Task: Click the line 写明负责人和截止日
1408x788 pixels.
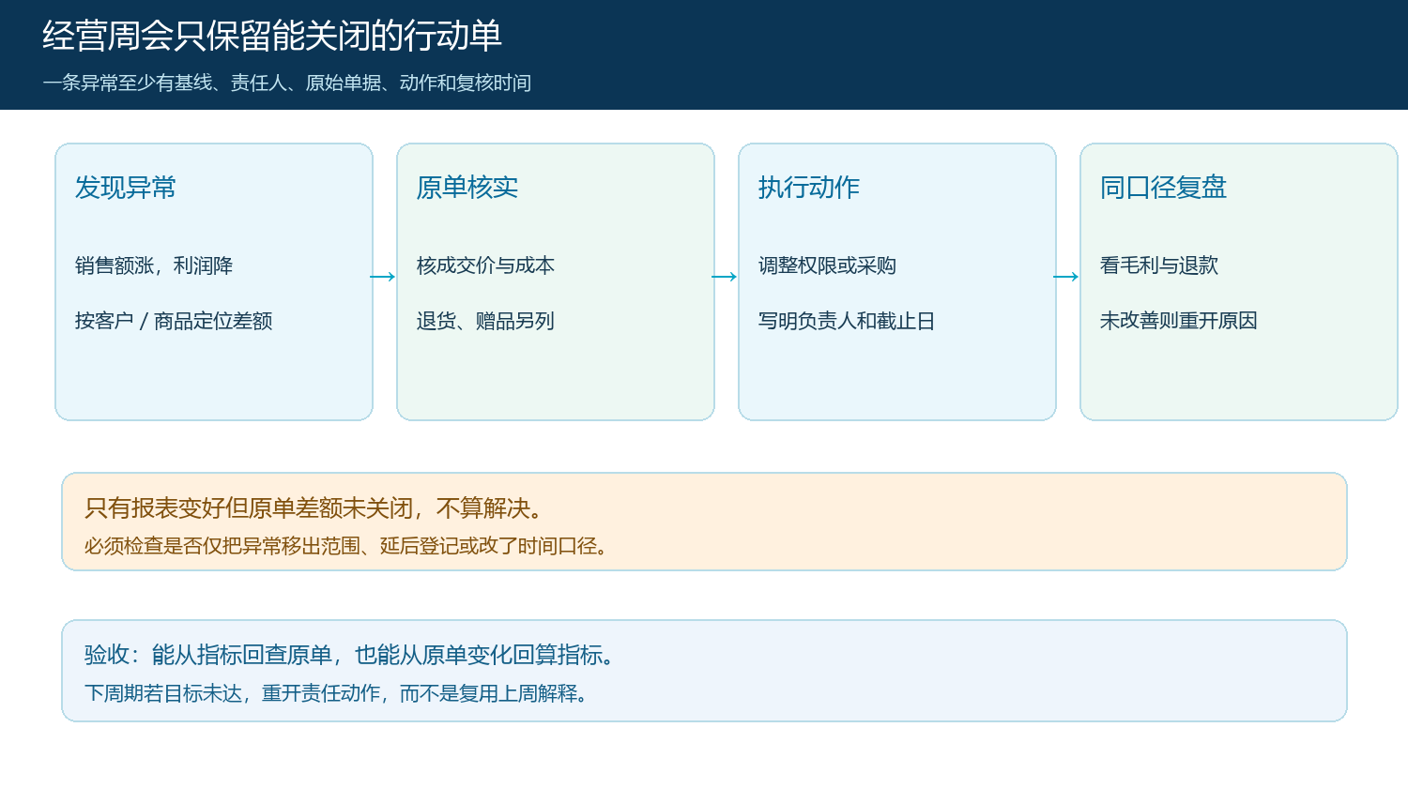Action: (847, 321)
